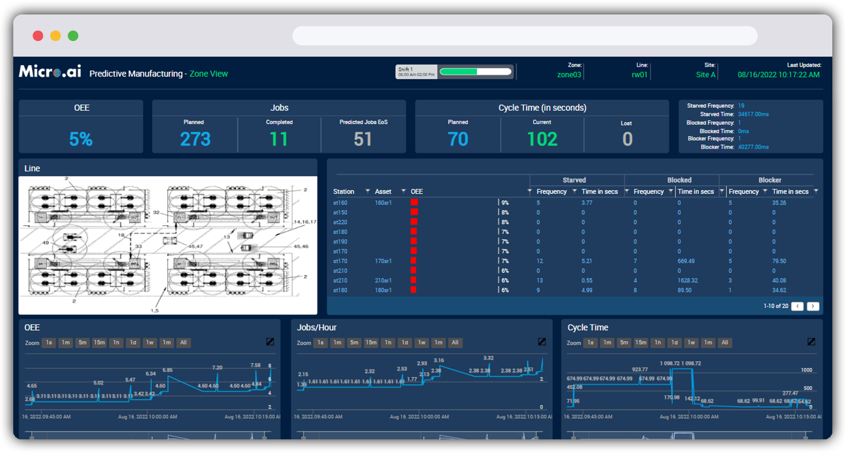Filter the Blocked Time in secs column

(721, 192)
